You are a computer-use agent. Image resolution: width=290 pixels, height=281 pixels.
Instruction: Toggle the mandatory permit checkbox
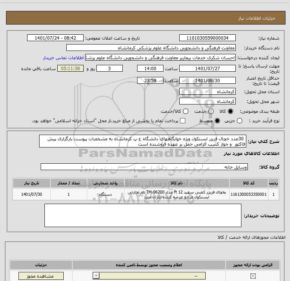[x=253, y=276]
